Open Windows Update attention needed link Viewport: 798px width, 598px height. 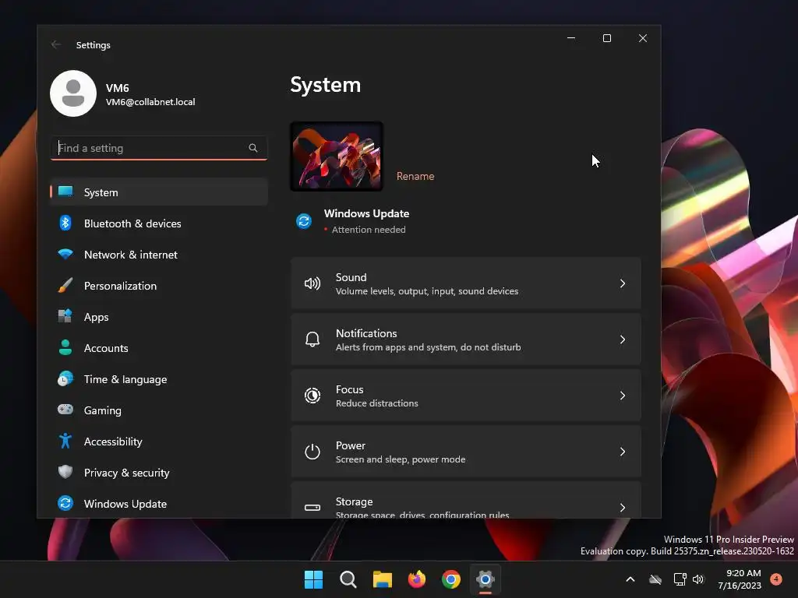tap(353, 221)
